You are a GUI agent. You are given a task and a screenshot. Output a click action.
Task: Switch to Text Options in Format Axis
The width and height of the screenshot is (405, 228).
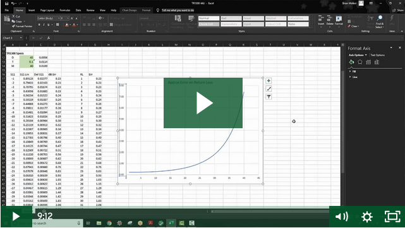point(377,55)
